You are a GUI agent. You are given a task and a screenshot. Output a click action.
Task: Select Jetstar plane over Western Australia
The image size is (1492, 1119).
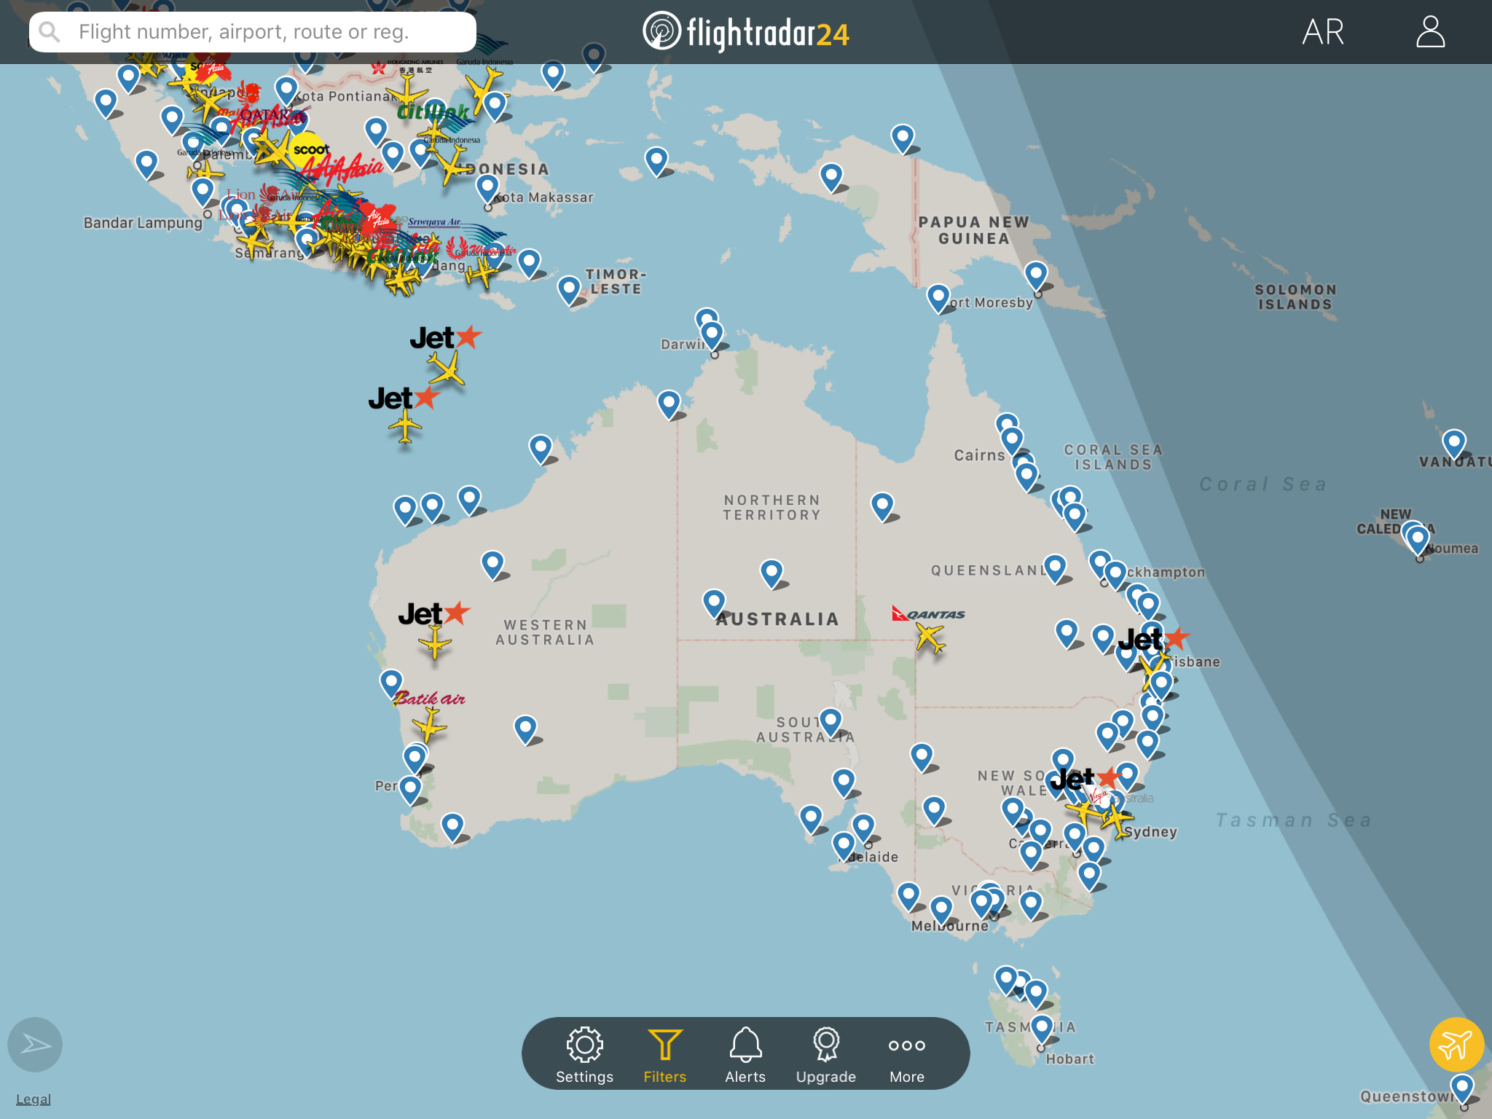435,643
